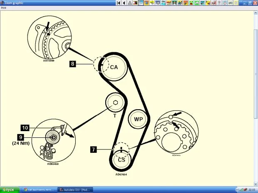Click the highlighted toolbar icon after the red book
The height and width of the screenshot is (193, 258).
(141, 2)
